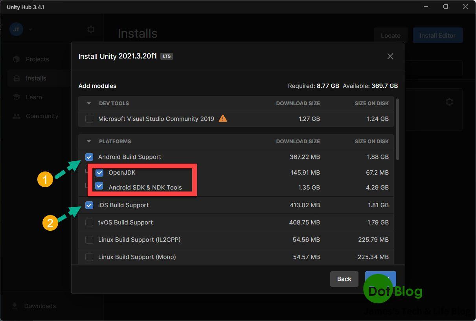Screen dimensions: 476x321
Task: Open the Downloads panel
Action: [40, 306]
